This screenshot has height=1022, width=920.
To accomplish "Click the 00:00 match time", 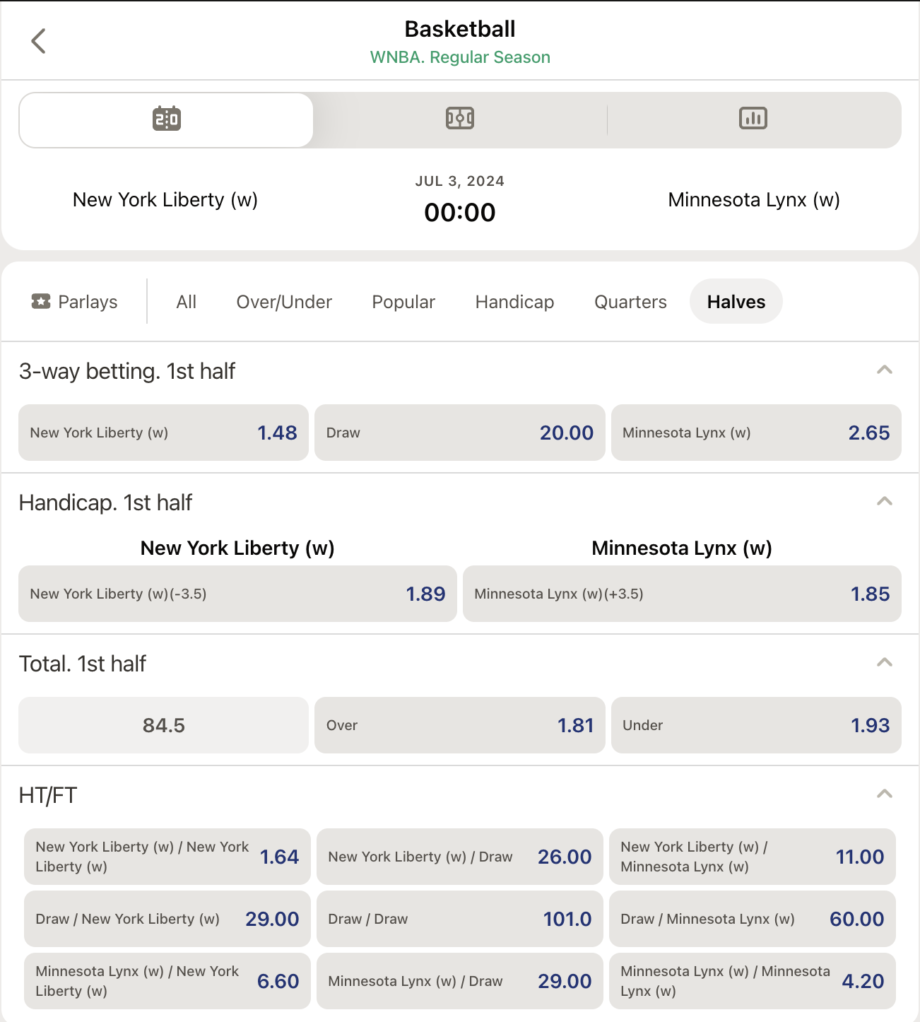I will (x=460, y=212).
